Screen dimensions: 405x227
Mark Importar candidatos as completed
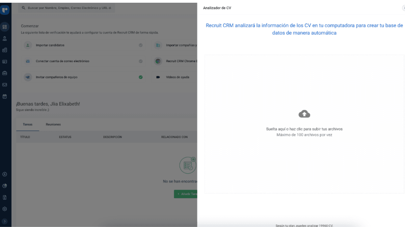click(x=141, y=45)
